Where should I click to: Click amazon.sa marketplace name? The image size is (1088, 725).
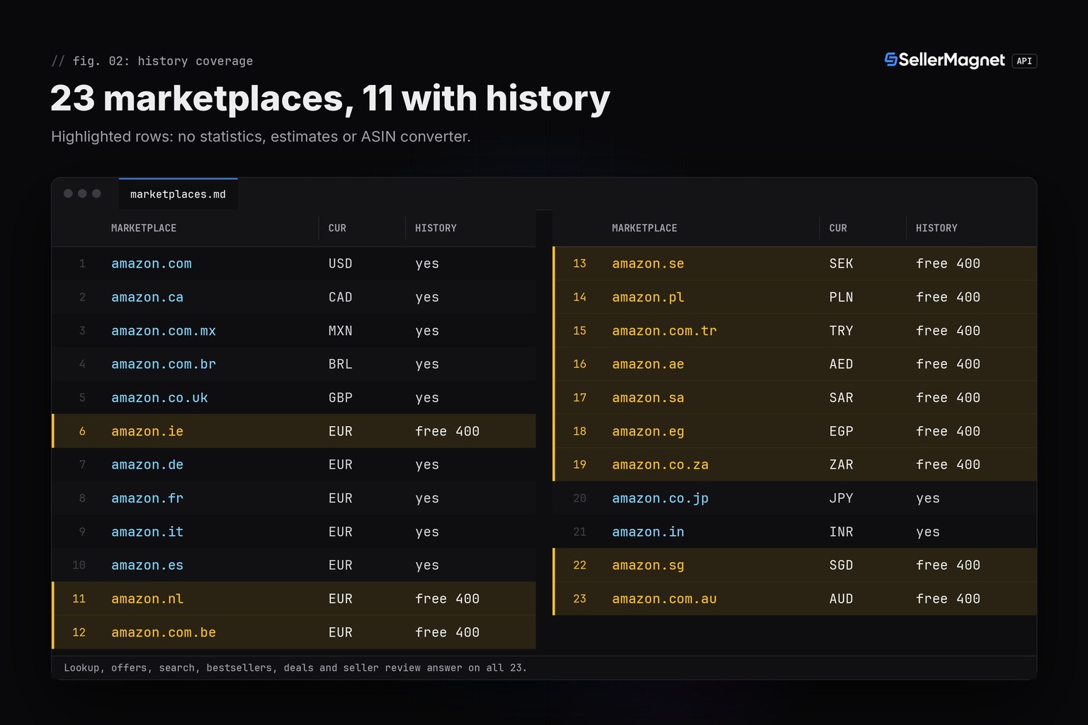(648, 398)
